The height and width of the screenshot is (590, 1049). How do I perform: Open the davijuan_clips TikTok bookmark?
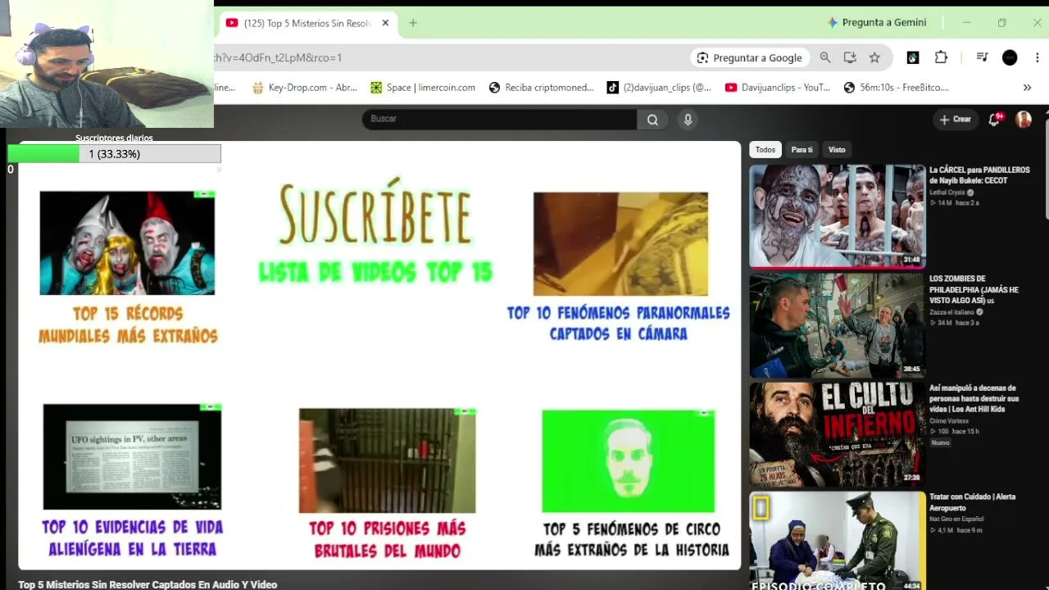(659, 88)
